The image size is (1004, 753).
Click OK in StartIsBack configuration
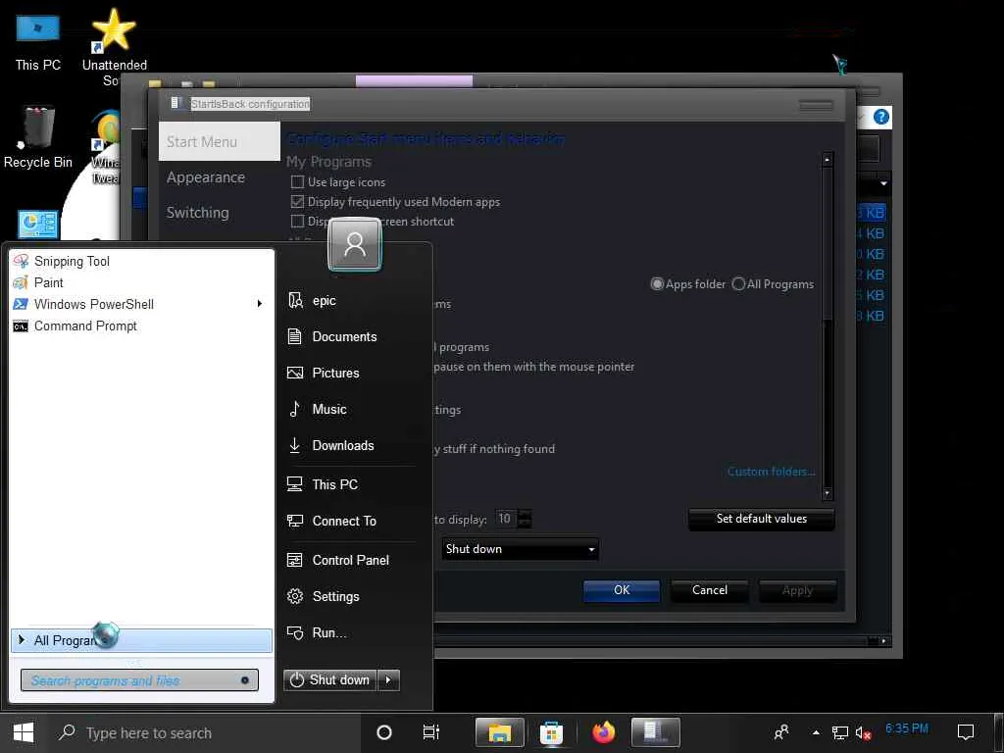(x=622, y=590)
